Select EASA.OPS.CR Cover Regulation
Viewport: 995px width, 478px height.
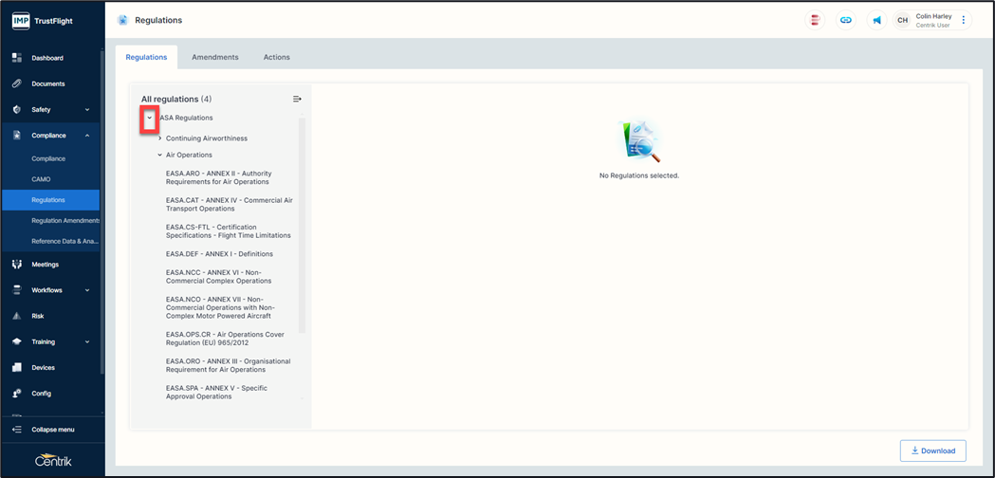[225, 339]
